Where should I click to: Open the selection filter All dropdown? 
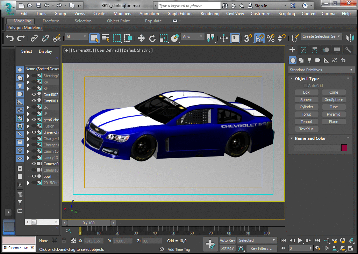(76, 37)
